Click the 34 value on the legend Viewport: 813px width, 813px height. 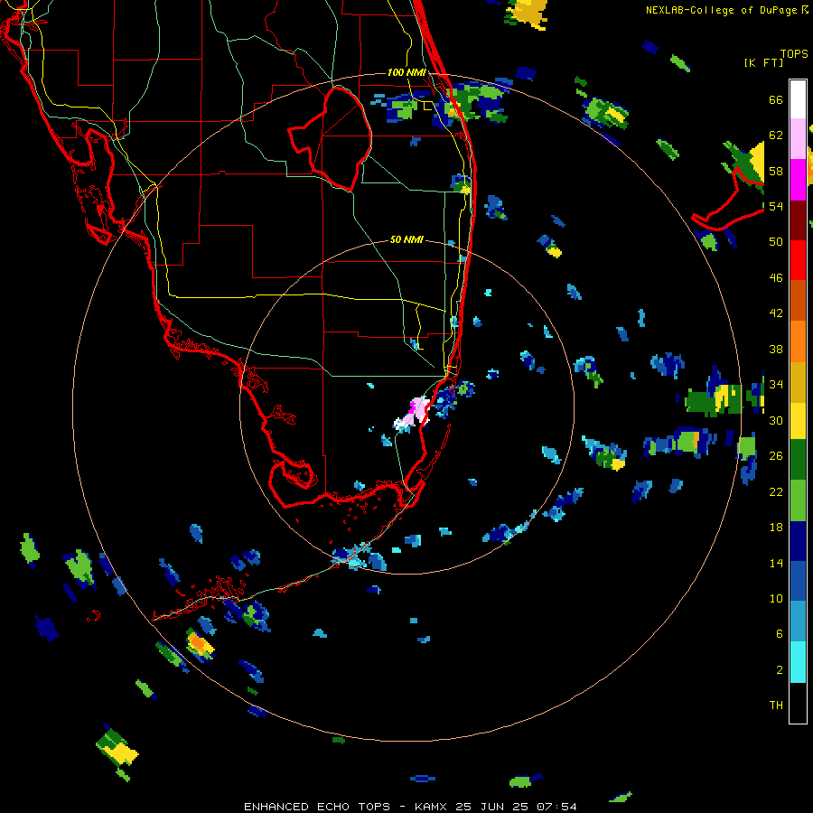776,385
